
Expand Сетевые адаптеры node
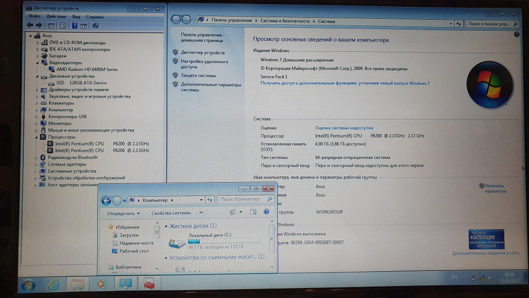click(36, 165)
